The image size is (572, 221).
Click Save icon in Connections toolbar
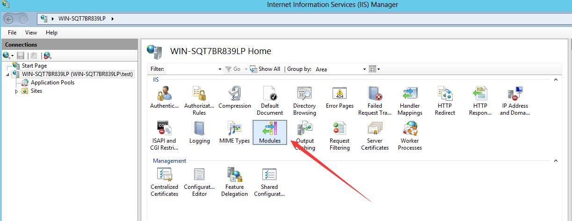coord(21,55)
